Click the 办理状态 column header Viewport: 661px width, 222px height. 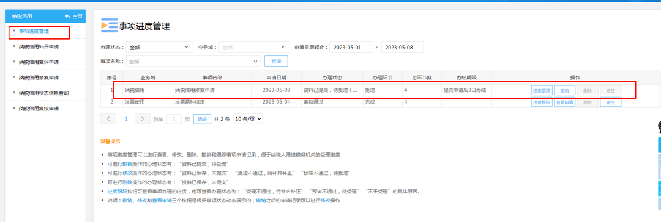[x=332, y=78]
